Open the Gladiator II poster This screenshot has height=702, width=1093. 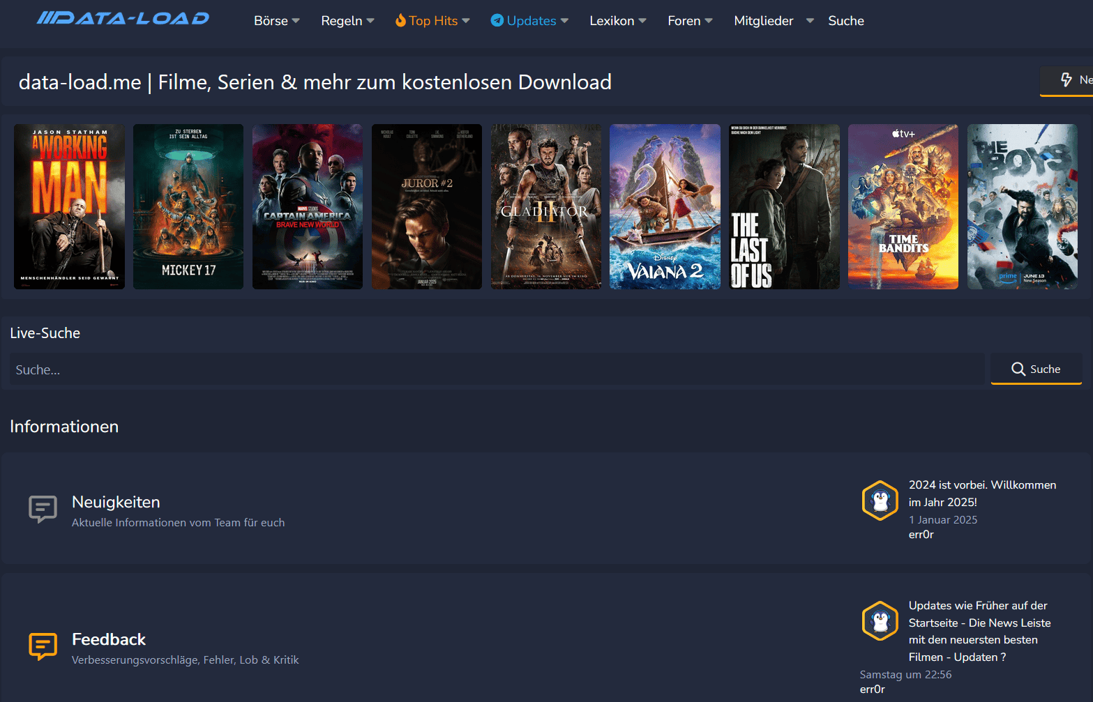(546, 206)
